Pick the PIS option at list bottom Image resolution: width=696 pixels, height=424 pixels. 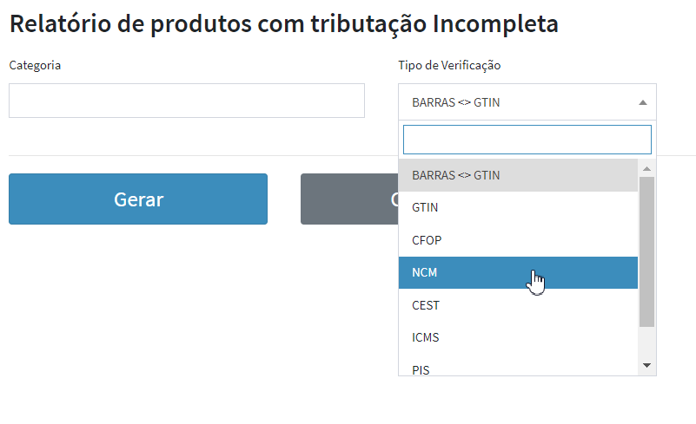pos(518,369)
